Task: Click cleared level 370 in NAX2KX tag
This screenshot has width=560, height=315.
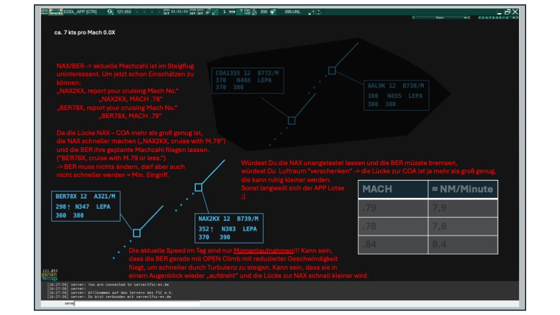Action: click(204, 237)
